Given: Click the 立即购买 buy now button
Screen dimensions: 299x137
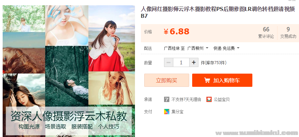Looking at the screenshot, I should click(167, 80).
